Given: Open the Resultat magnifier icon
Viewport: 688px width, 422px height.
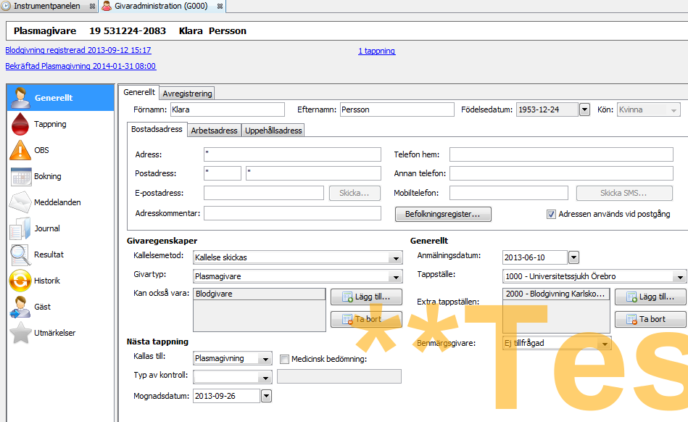Looking at the screenshot, I should pos(20,255).
